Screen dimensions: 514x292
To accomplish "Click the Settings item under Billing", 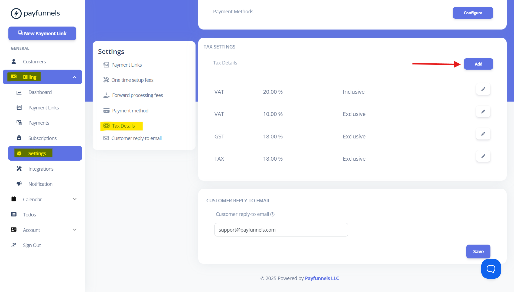I will tap(45, 153).
